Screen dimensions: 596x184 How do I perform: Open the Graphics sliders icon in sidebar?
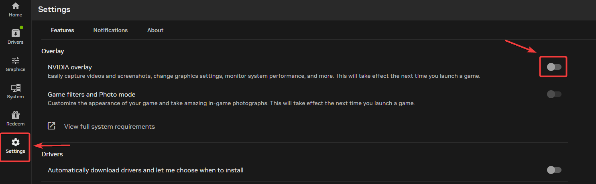(16, 61)
